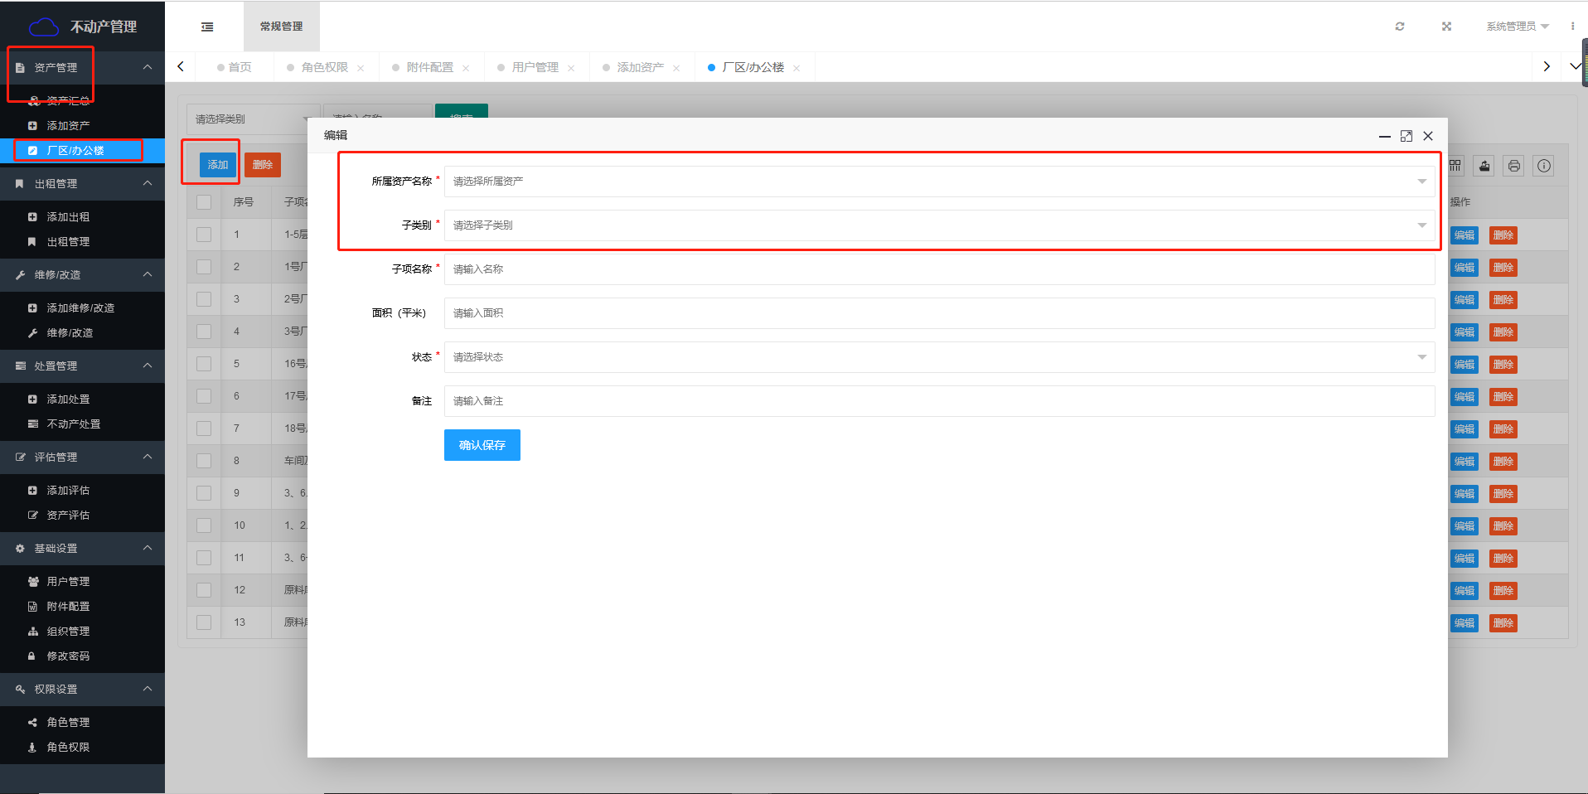Open the 系统管理员 user dropdown
The image size is (1588, 794).
tap(1517, 27)
